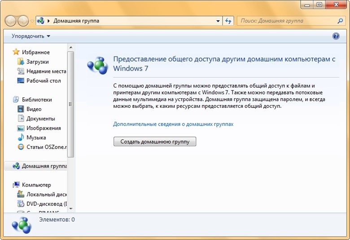Click the Домашняя группа sidebar icon
350x240 pixels.
[16, 166]
